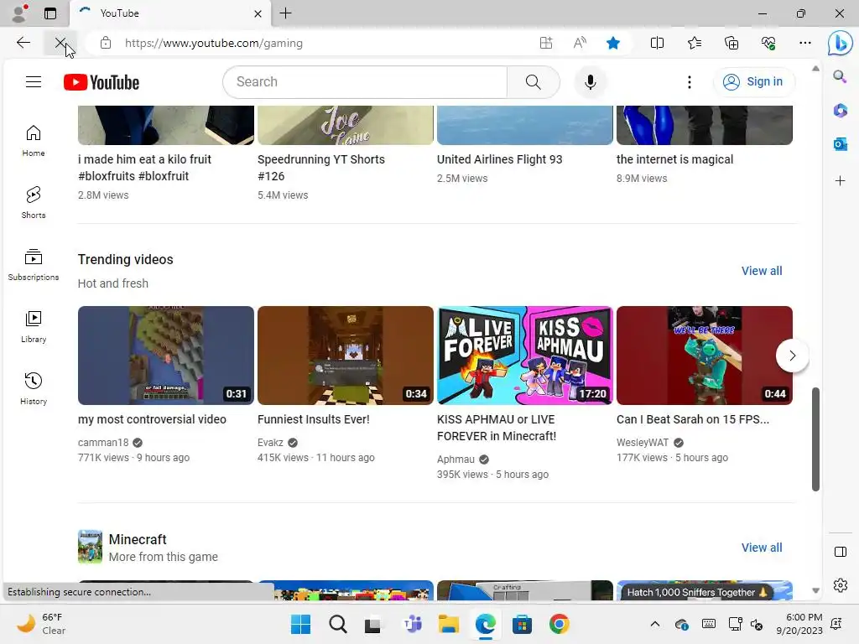Open Library from the sidebar
Viewport: 859px width, 644px height.
point(34,327)
